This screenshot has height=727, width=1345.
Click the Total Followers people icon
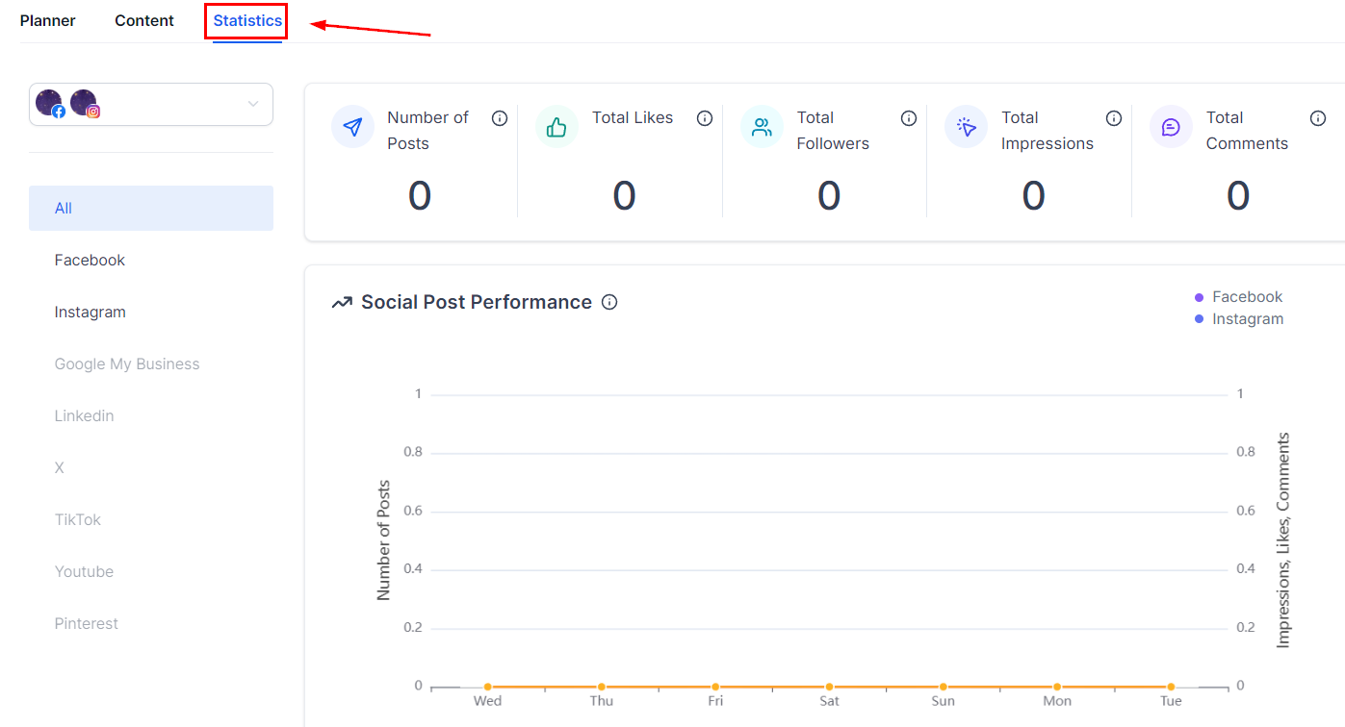762,127
